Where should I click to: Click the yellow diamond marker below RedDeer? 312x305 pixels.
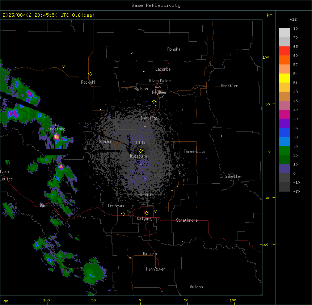click(154, 102)
